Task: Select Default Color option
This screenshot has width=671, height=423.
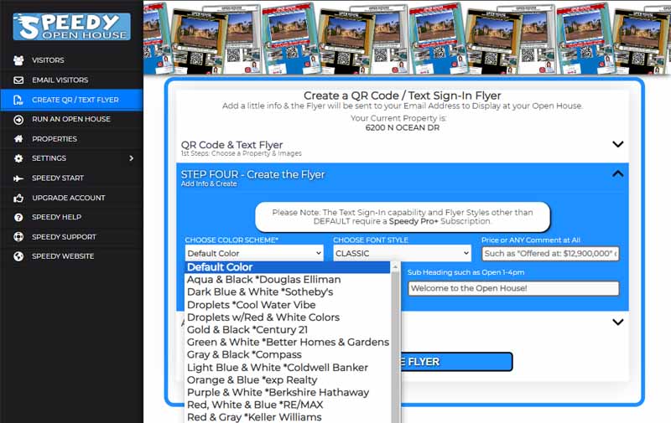Action: [288, 267]
